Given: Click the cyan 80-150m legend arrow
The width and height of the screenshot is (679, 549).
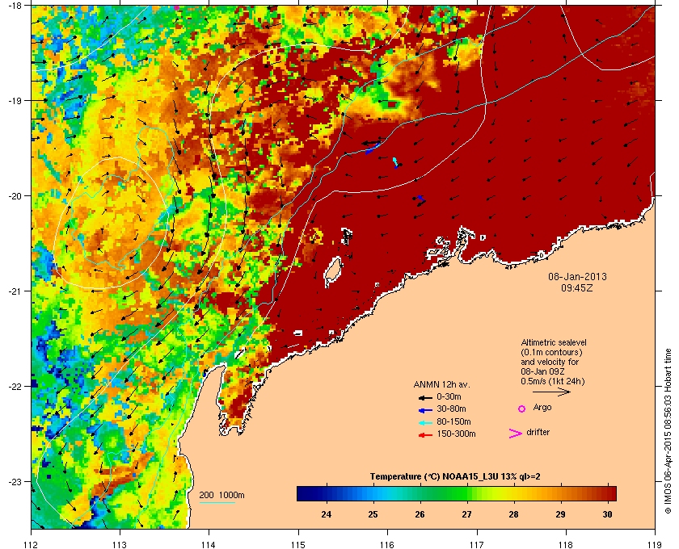Looking at the screenshot, I should 425,422.
